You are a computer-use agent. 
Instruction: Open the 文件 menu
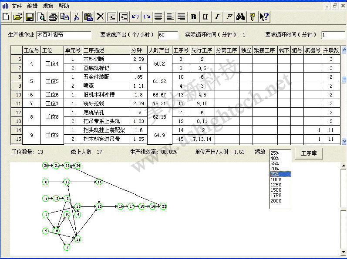click(x=17, y=6)
